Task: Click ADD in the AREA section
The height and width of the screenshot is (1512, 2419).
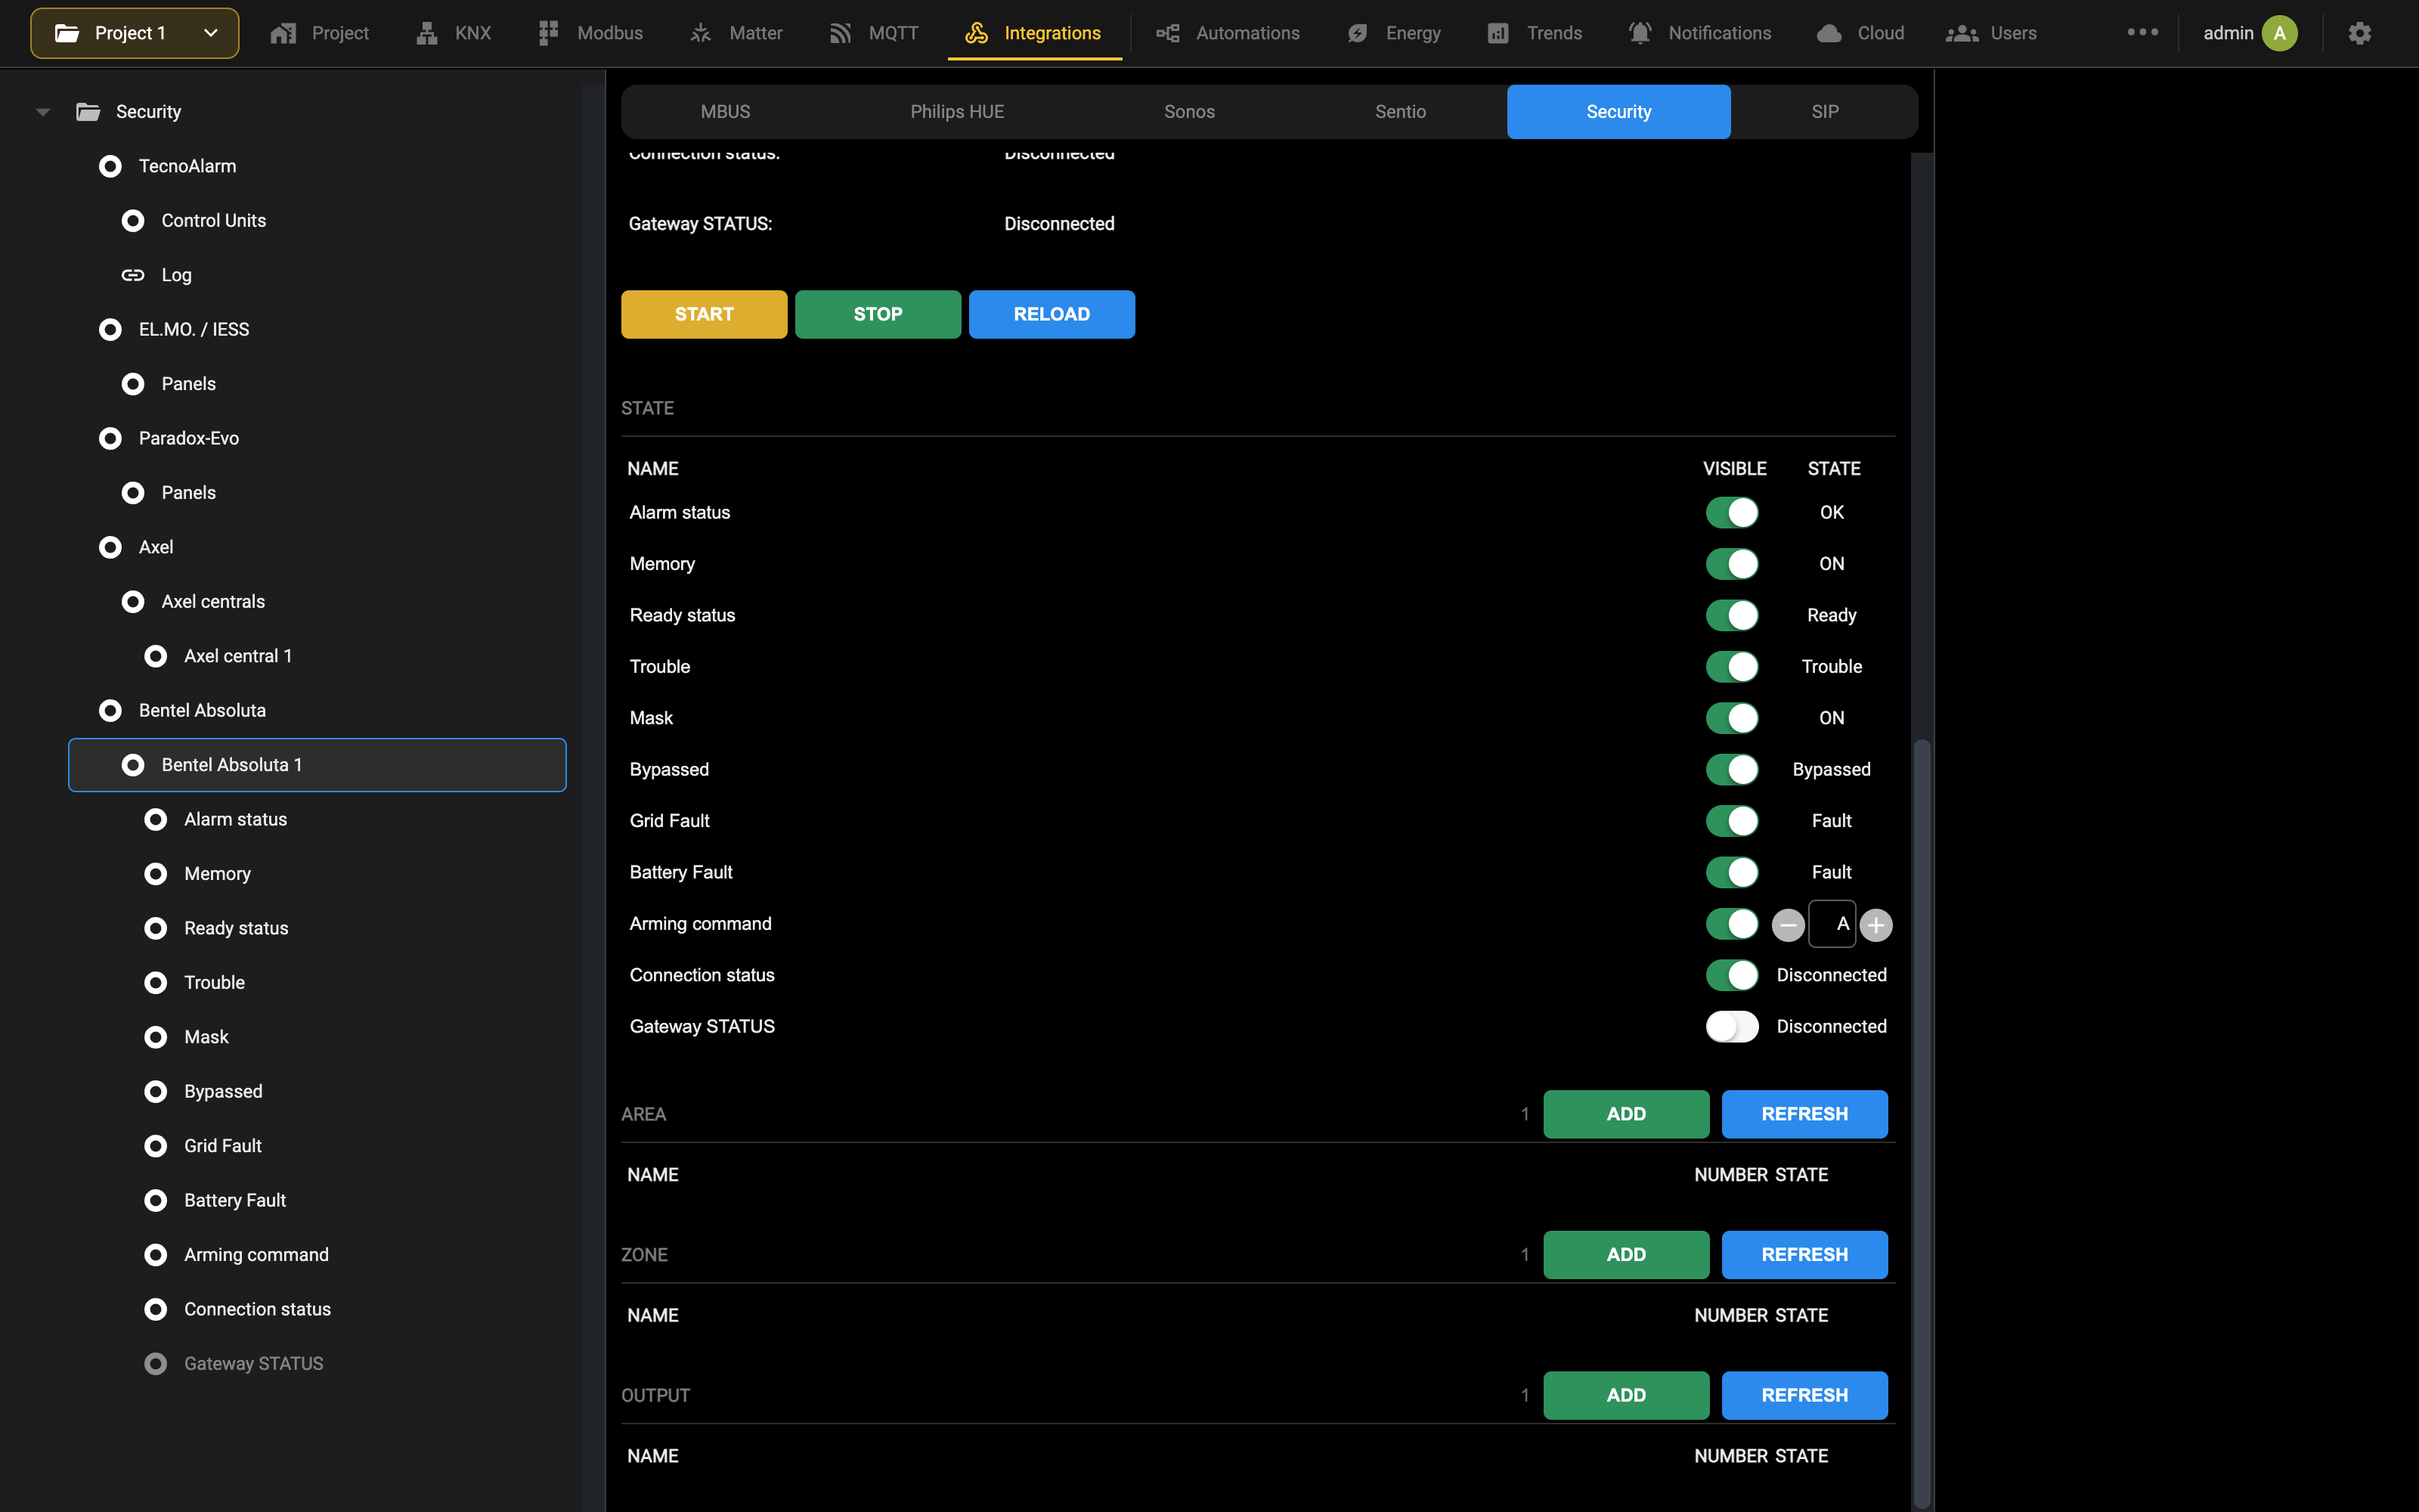Action: [x=1625, y=1114]
